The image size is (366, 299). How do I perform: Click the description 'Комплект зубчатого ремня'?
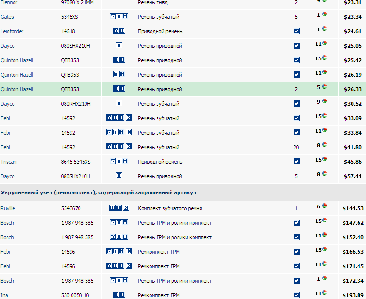pyautogui.click(x=170, y=208)
